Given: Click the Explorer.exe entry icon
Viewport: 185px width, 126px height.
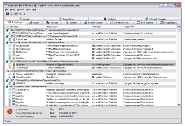Looking at the screenshot, I should pos(14,39).
